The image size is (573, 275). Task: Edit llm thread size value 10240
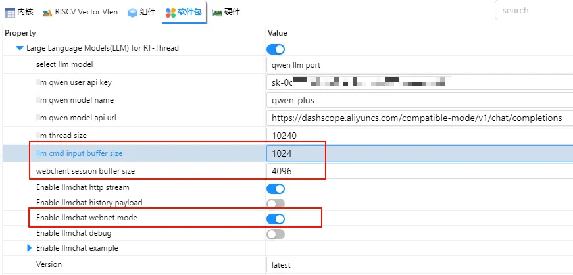[420, 136]
